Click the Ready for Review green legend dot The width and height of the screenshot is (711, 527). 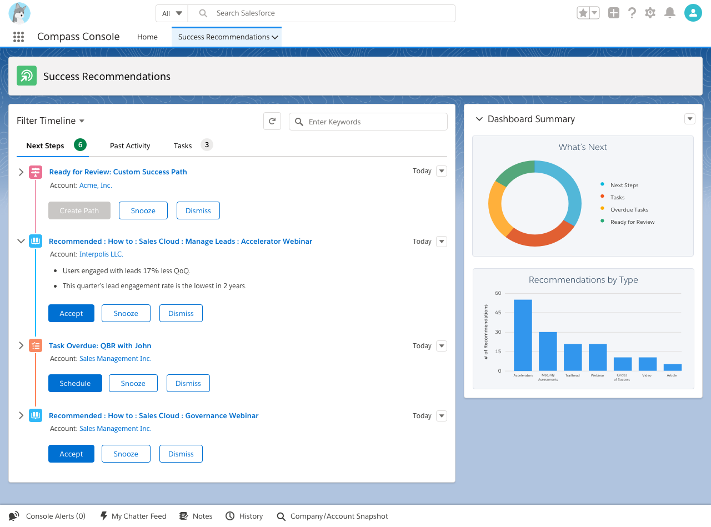click(x=602, y=221)
